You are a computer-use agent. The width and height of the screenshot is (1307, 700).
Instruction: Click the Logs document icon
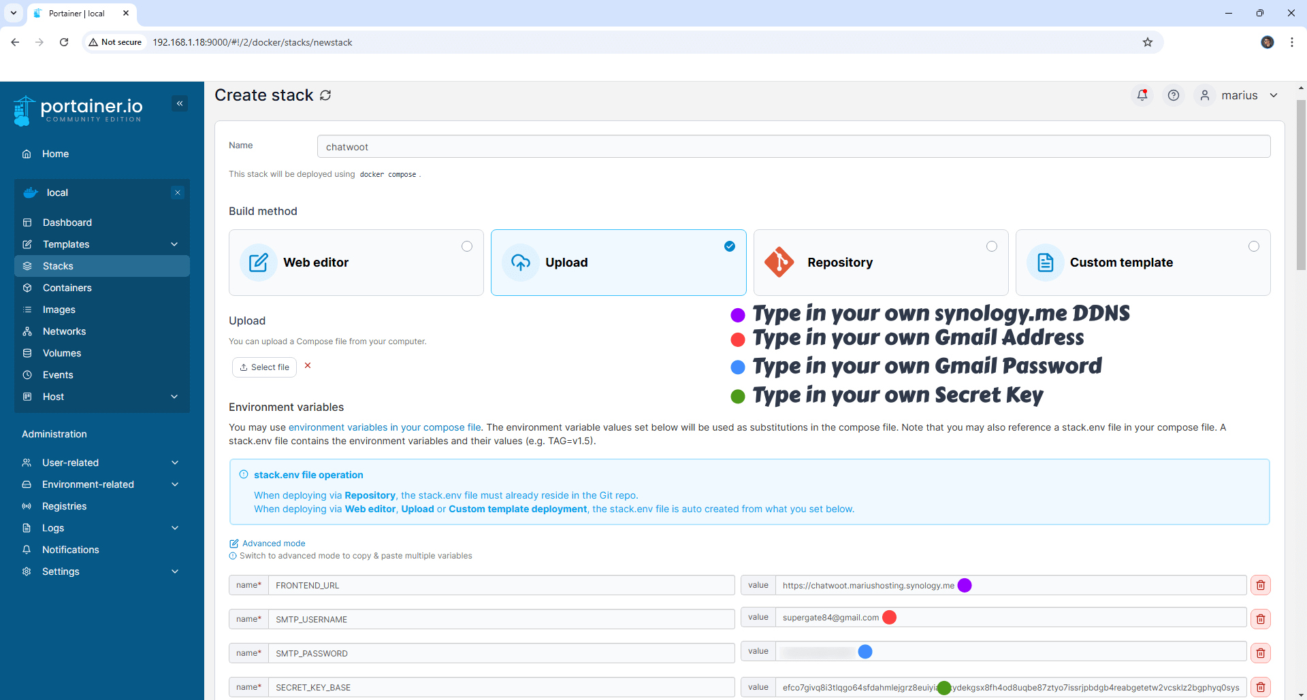[27, 528]
